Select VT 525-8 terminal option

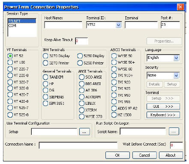pyautogui.click(x=10, y=115)
